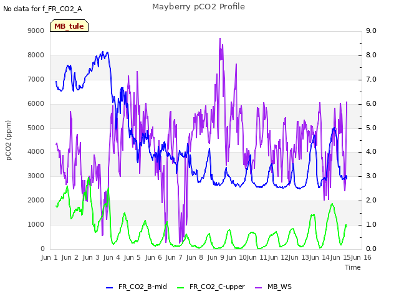
Task: Click the Jun 3 date tick label
Action: [91, 257]
